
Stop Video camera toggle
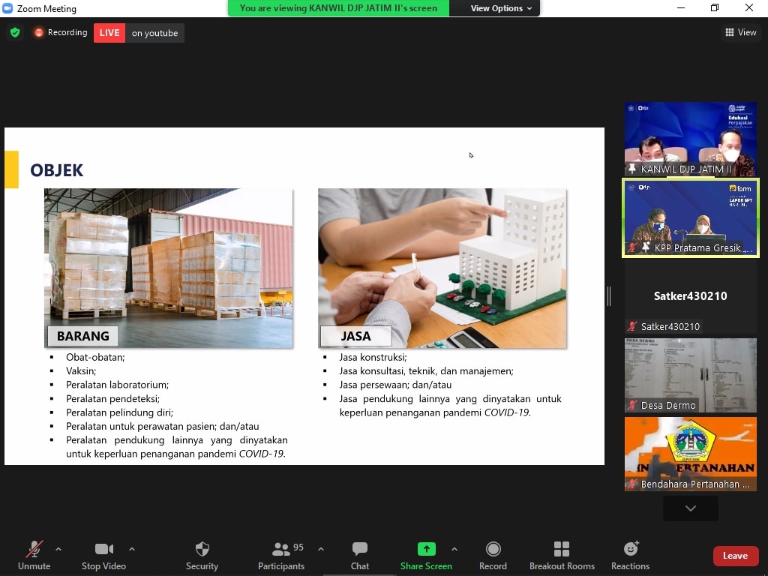tap(103, 555)
